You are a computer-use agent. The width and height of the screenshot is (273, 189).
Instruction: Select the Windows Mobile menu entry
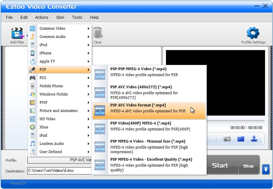(x=60, y=94)
